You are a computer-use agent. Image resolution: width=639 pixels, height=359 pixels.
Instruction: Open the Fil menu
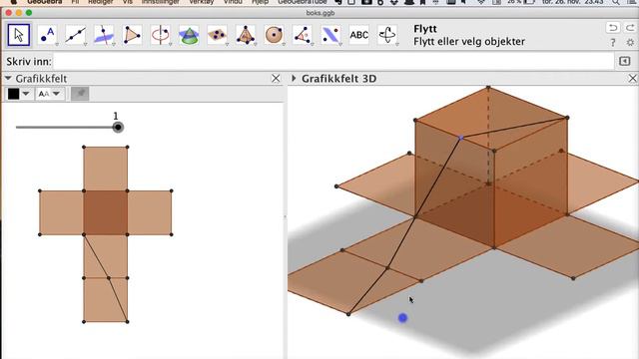tap(75, 2)
